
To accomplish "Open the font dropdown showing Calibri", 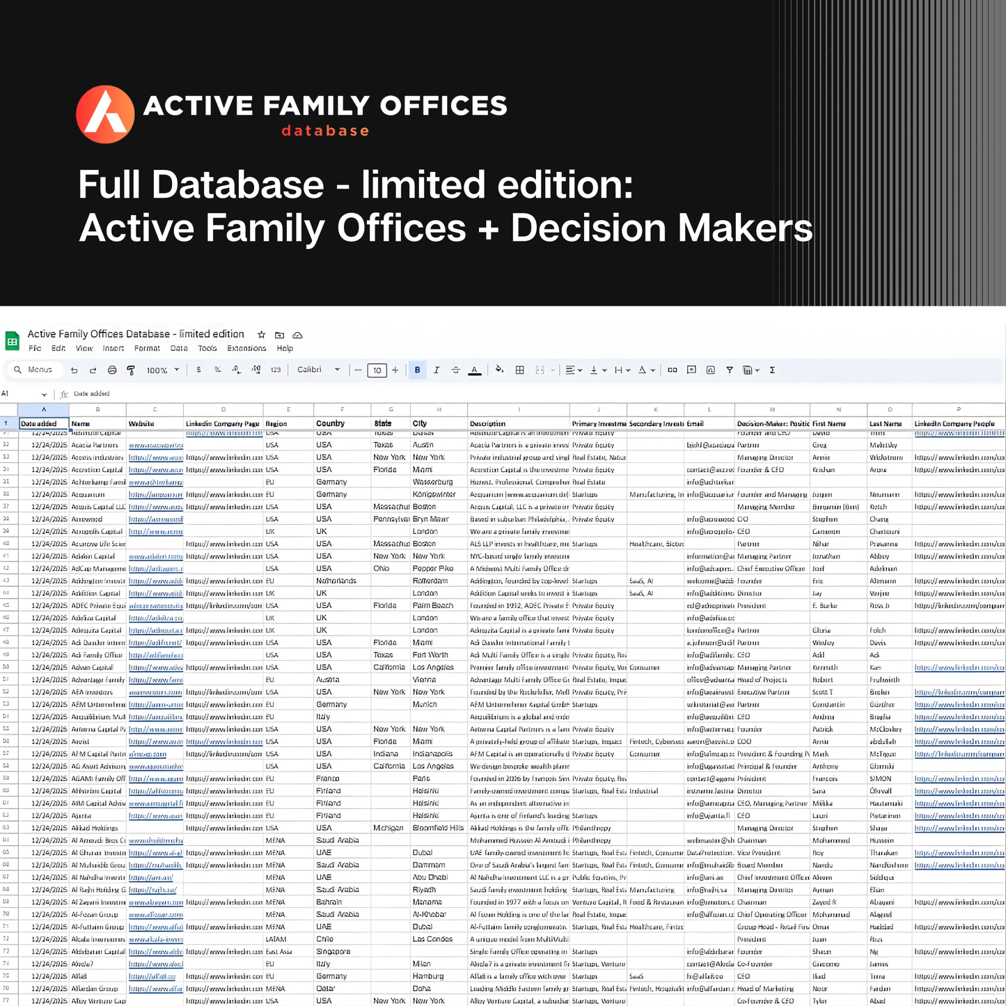I will pyautogui.click(x=318, y=370).
